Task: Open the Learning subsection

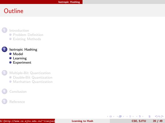Action: (x=20, y=58)
